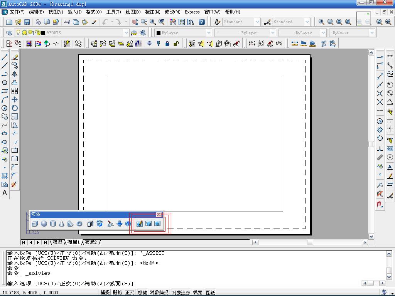Open the undo history dropdown arrow
Viewport: 395px width, 296px height.
112,22
